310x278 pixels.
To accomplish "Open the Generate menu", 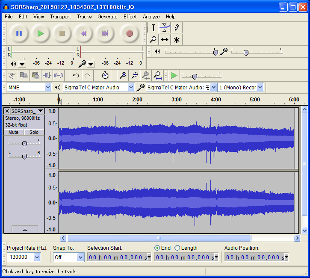I will click(x=108, y=17).
